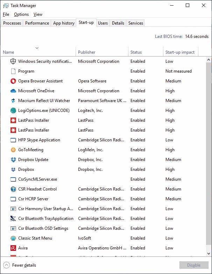Click 'Microsoft Corporation' in Windows Security row

(x=99, y=61)
